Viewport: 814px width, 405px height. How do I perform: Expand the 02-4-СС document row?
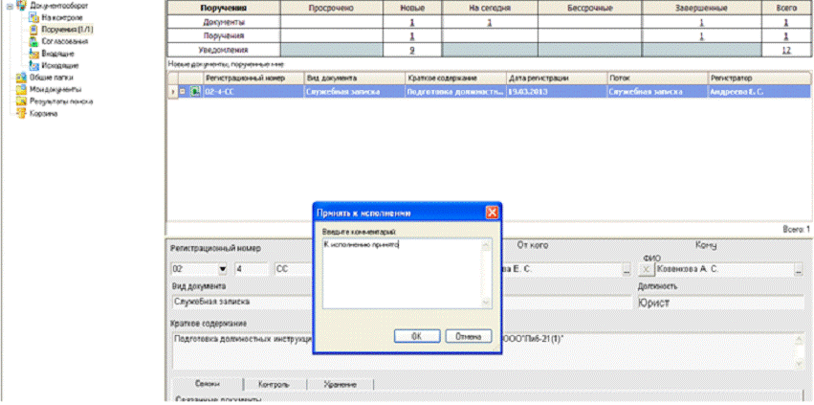pos(183,92)
